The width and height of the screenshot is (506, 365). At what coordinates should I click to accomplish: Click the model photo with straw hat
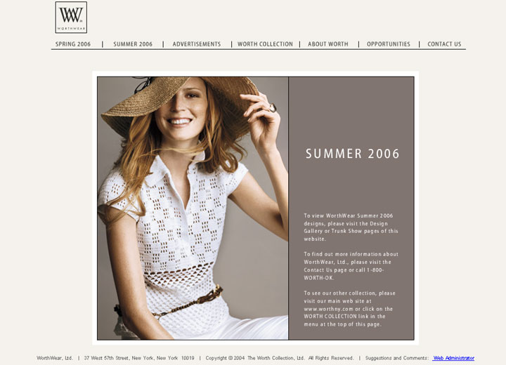pyautogui.click(x=193, y=208)
